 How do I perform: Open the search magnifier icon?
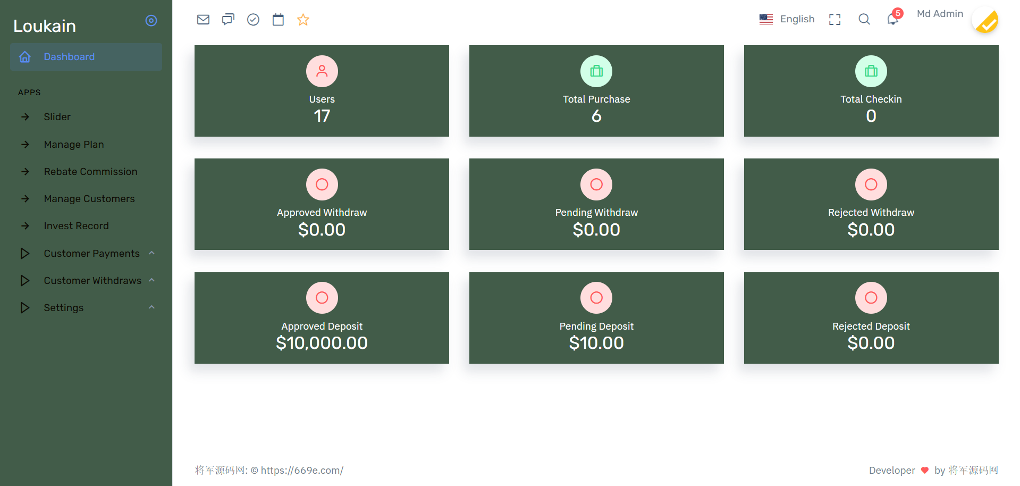tap(864, 20)
